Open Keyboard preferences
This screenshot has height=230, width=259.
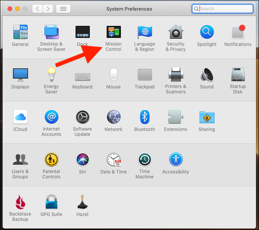[82, 77]
